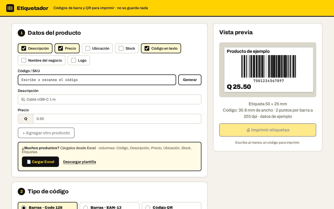Click the Generar button
The image size is (334, 209).
(190, 80)
